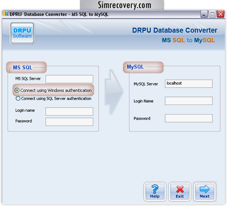Focus the MS SQL Password field
Image resolution: width=227 pixels, height=206 pixels.
coord(69,122)
